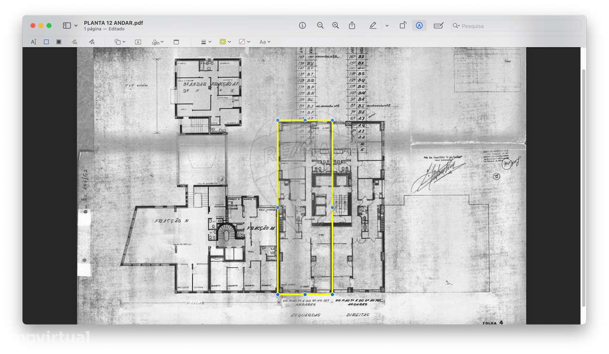Choose the redact tool
This screenshot has height=354, width=609.
(x=59, y=42)
